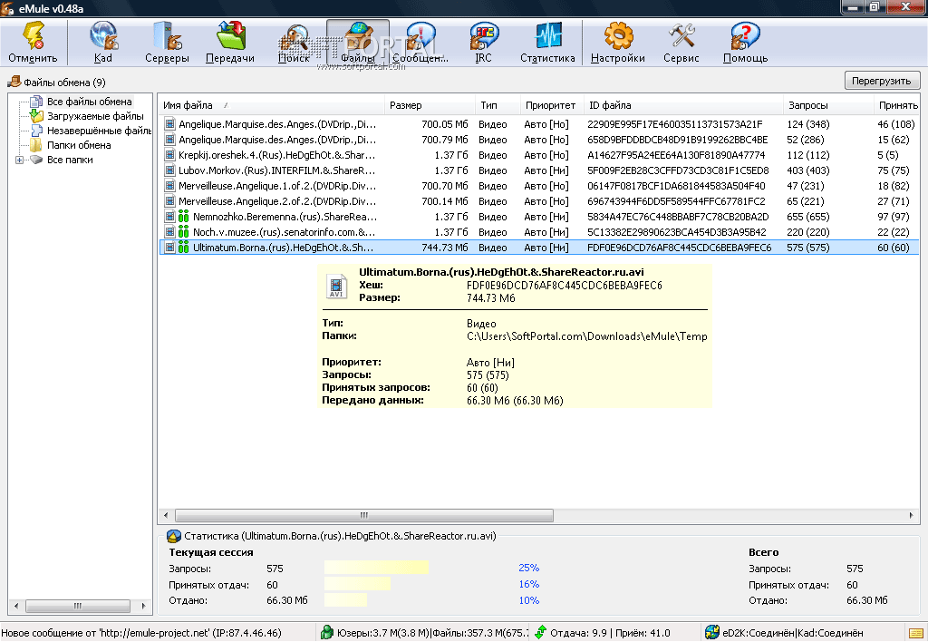Click the message envelope status bar icon
This screenshot has height=642, width=928.
(915, 633)
